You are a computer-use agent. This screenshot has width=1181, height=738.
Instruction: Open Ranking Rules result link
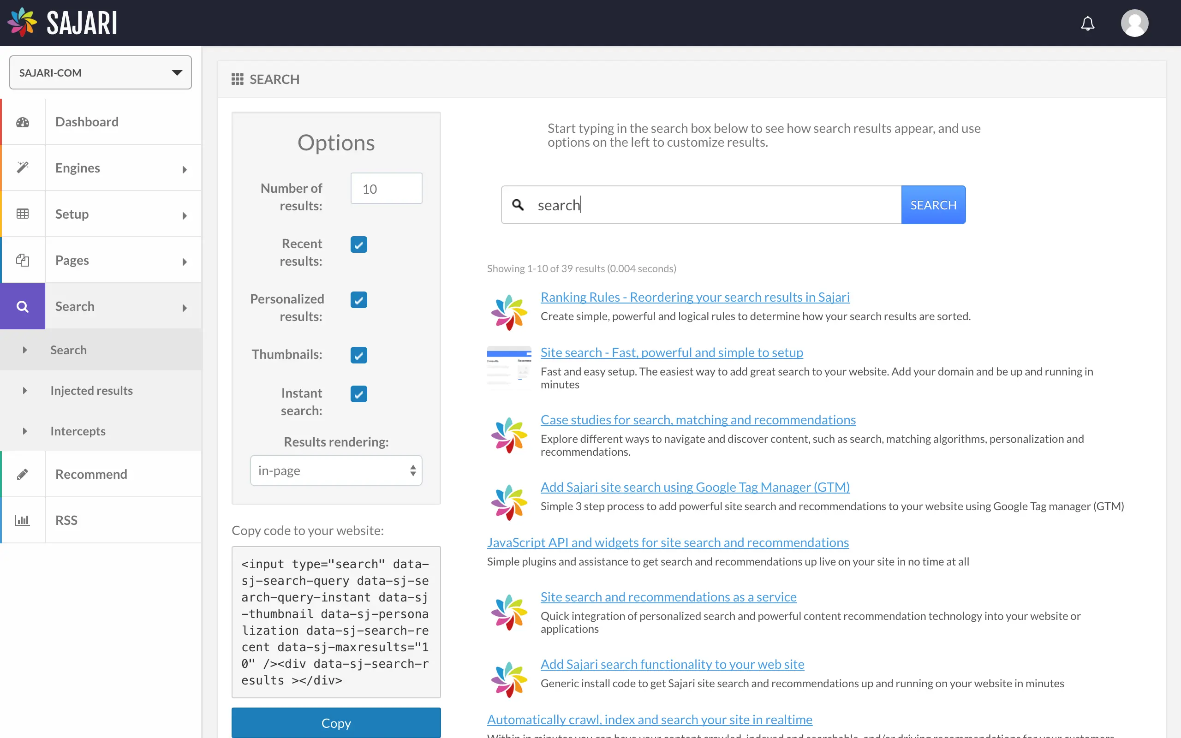(x=695, y=297)
